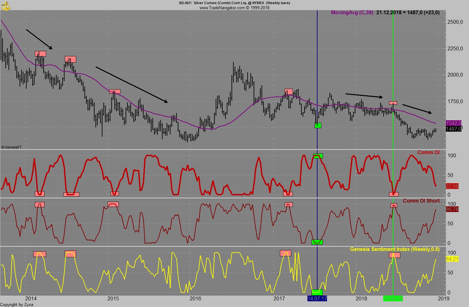
Task: Select the green 15.06.18 date marker
Action: (x=393, y=298)
